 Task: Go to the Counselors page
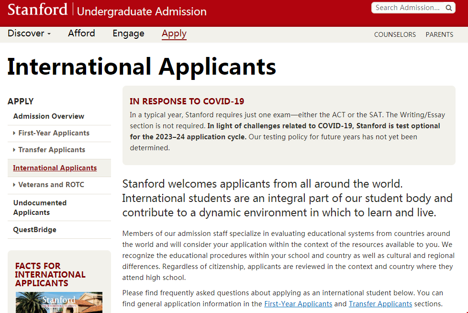pos(395,34)
